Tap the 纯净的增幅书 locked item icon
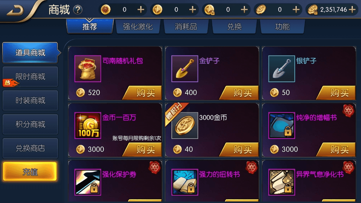 pyautogui.click(x=281, y=125)
